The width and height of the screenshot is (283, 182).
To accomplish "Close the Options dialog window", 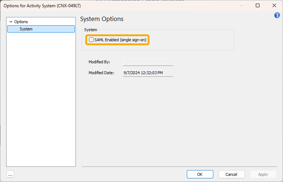I will pos(274,5).
